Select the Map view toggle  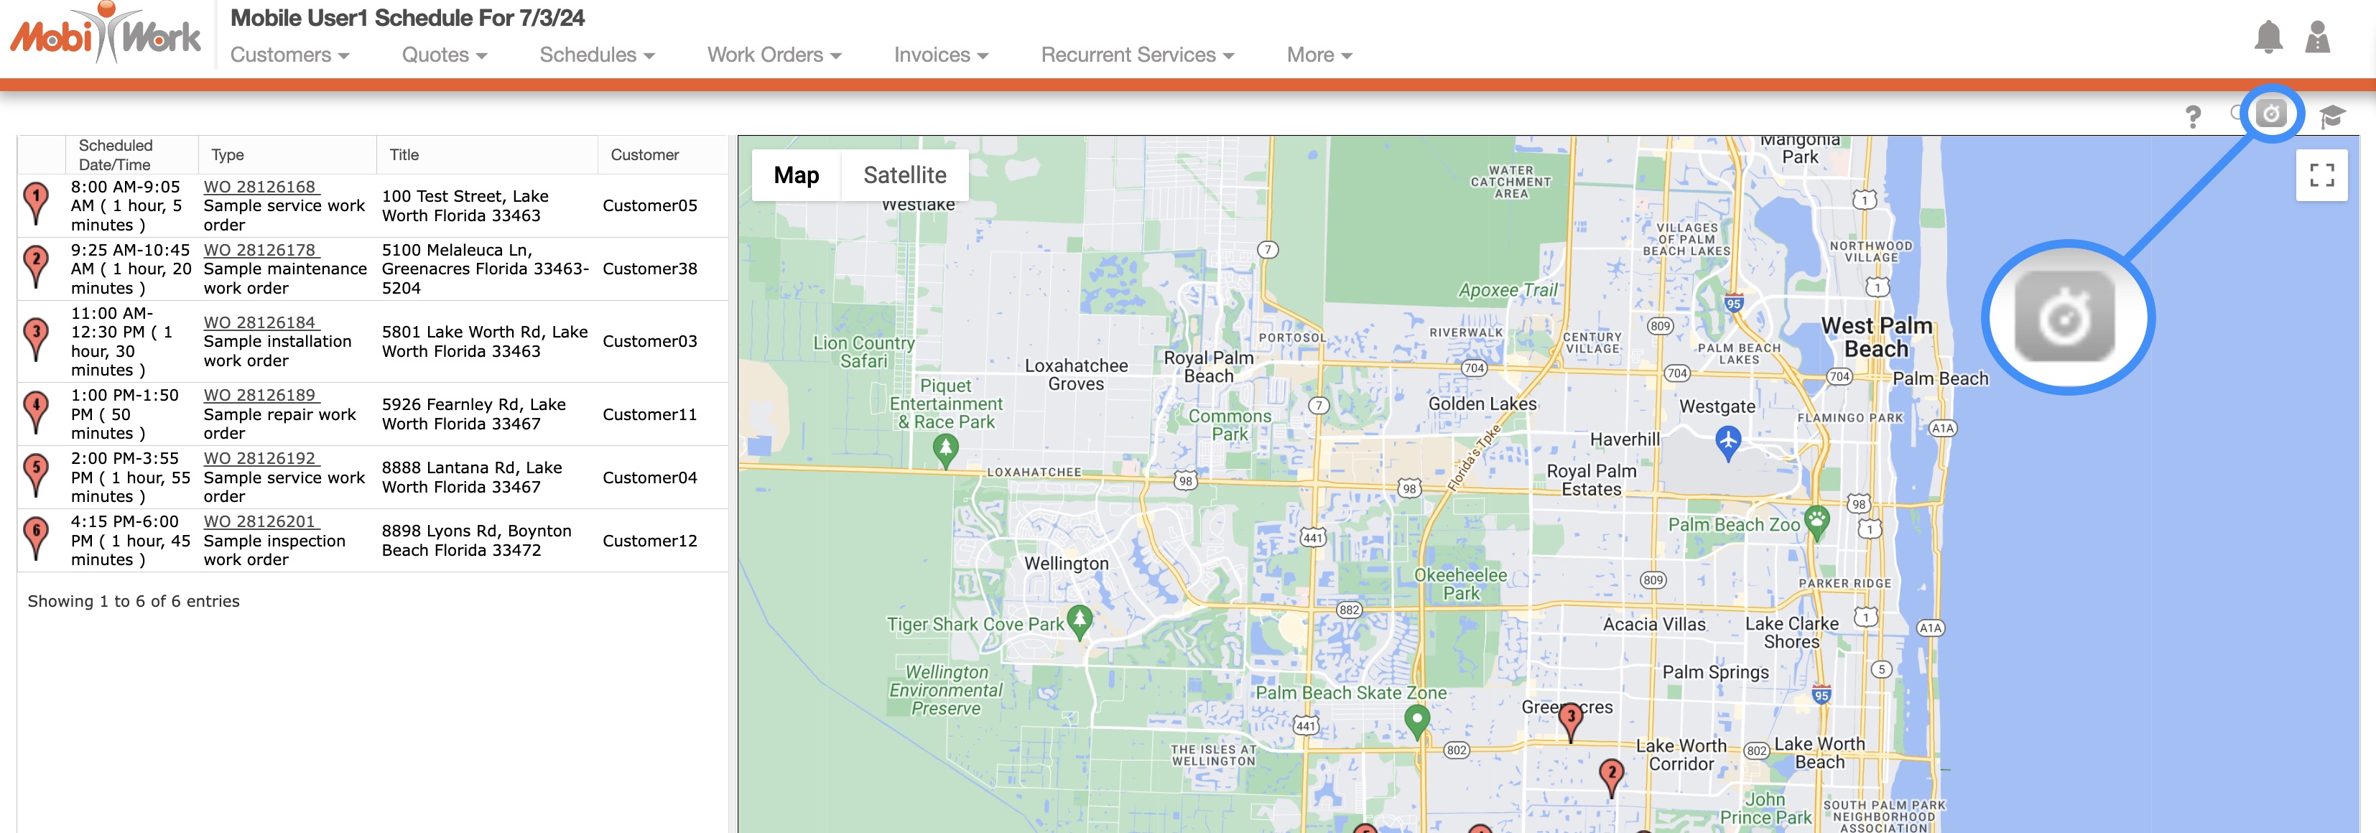[796, 175]
